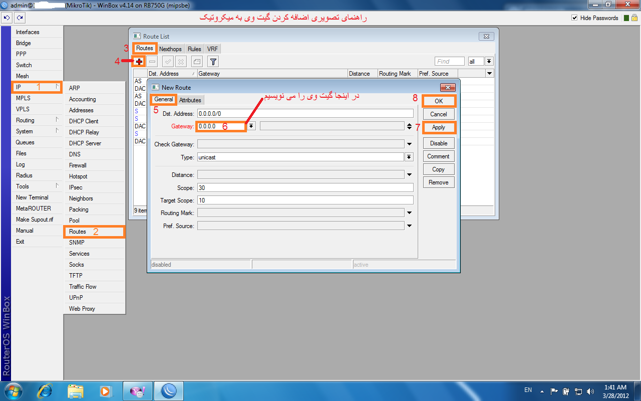Image resolution: width=641 pixels, height=401 pixels.
Task: Select the Attributes tab in New Route
Action: [190, 100]
